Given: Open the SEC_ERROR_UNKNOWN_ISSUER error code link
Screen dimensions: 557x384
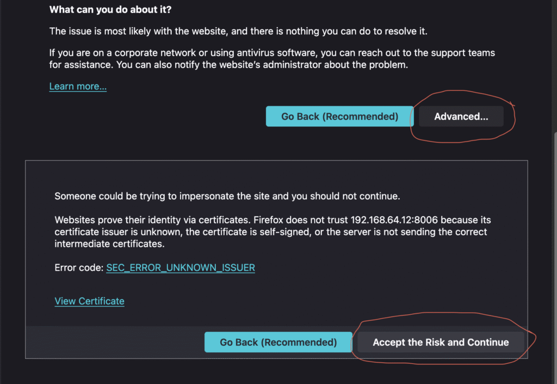Looking at the screenshot, I should tap(181, 268).
